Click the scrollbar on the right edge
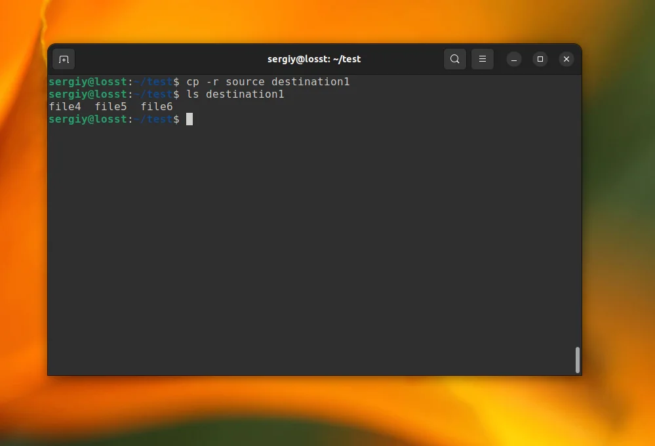655x446 pixels. click(578, 359)
